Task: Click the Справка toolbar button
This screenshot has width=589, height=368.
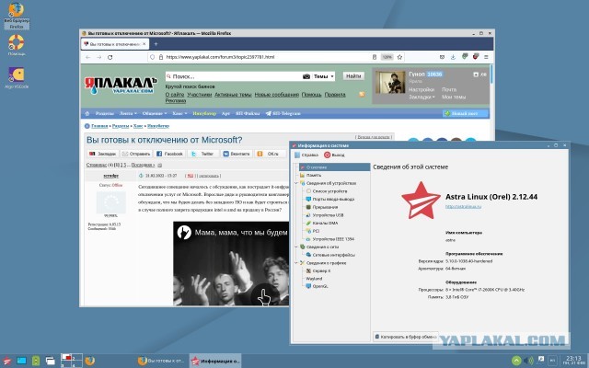Action: point(306,155)
